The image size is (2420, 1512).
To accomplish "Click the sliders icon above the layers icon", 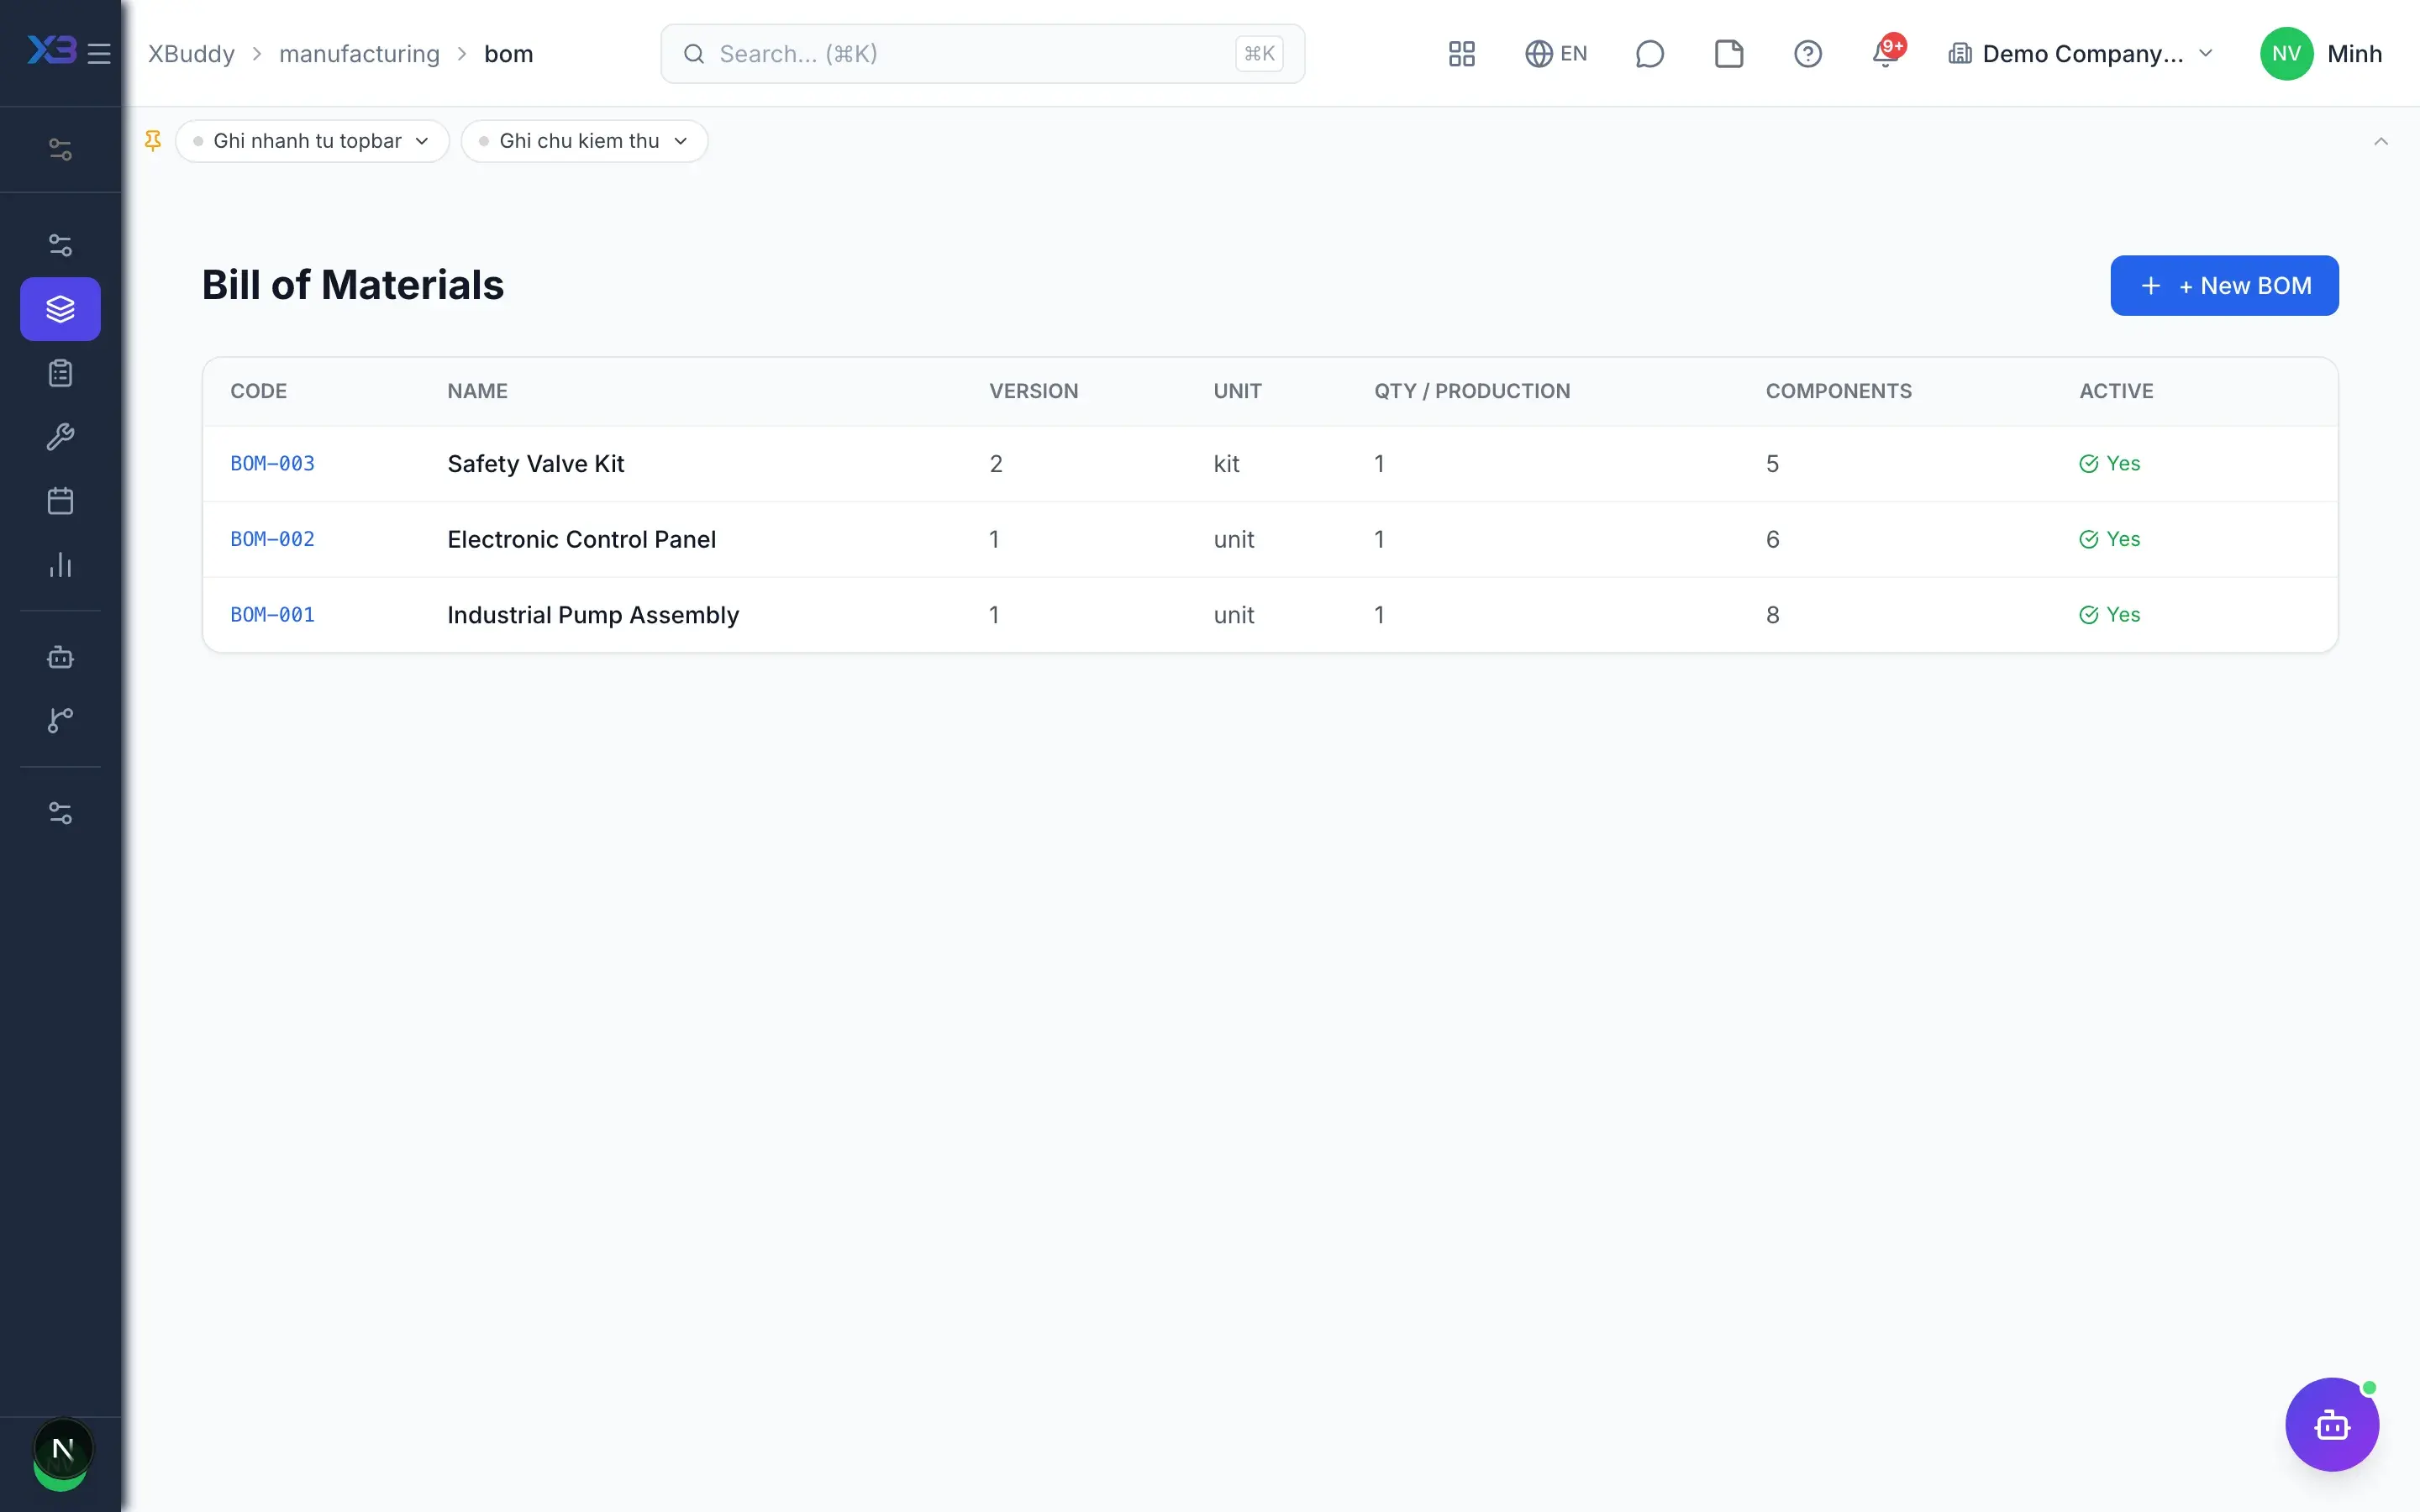I will pyautogui.click(x=60, y=245).
